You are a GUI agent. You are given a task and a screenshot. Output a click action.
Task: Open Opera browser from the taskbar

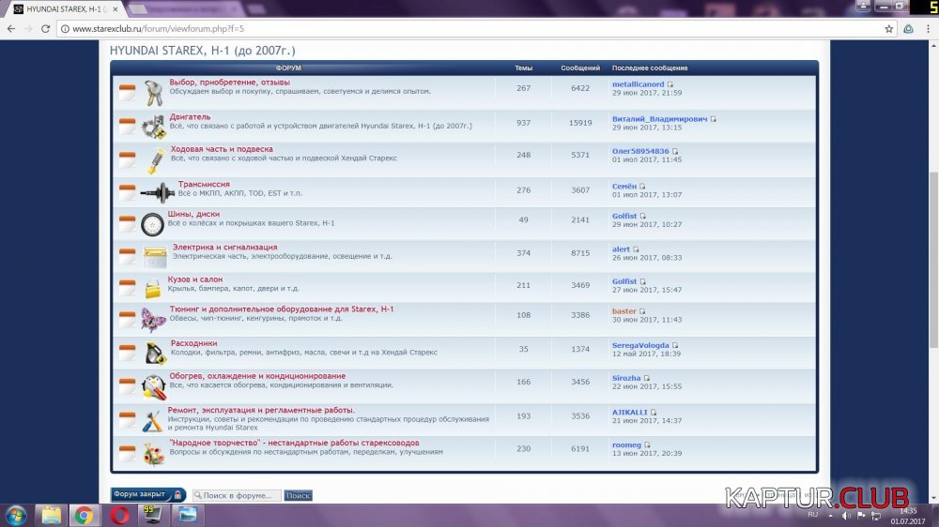click(x=119, y=515)
